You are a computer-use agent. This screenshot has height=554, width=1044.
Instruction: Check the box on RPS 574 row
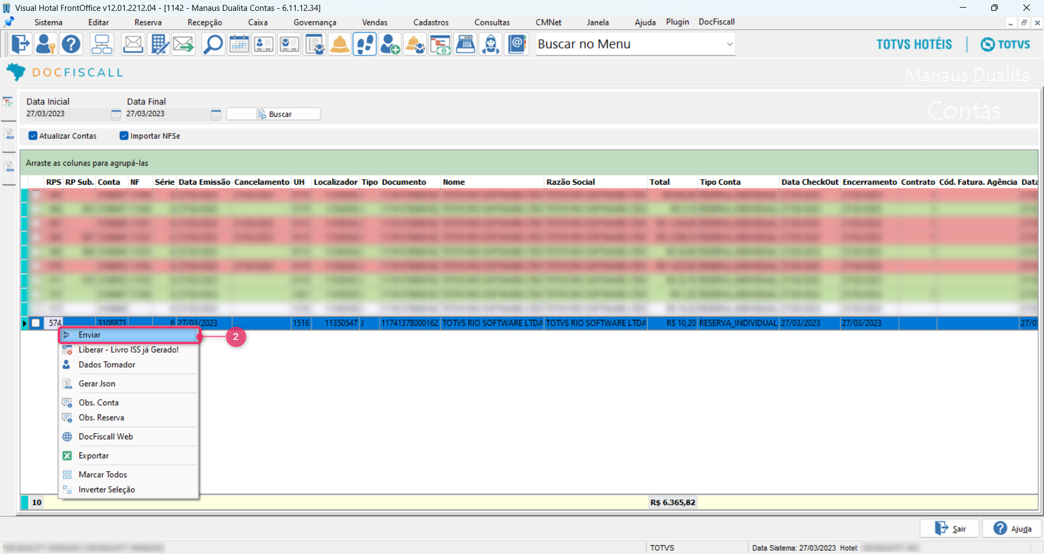36,323
